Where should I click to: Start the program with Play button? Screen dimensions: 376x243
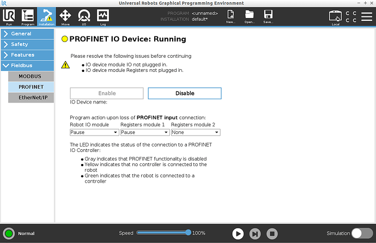pyautogui.click(x=238, y=234)
